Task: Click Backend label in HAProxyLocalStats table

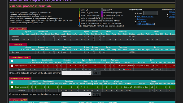Action: tap(16, 40)
